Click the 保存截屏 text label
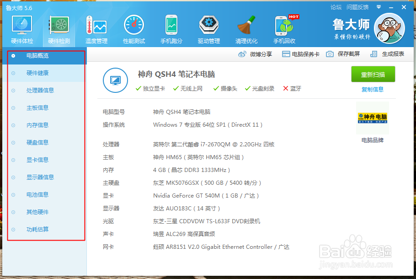 pyautogui.click(x=349, y=54)
